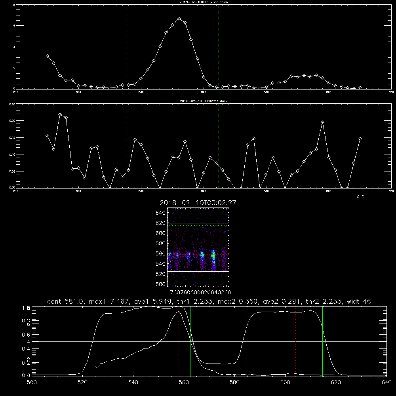Click bottom plot x-axis label 580
This screenshot has width=396, height=396.
click(x=234, y=383)
